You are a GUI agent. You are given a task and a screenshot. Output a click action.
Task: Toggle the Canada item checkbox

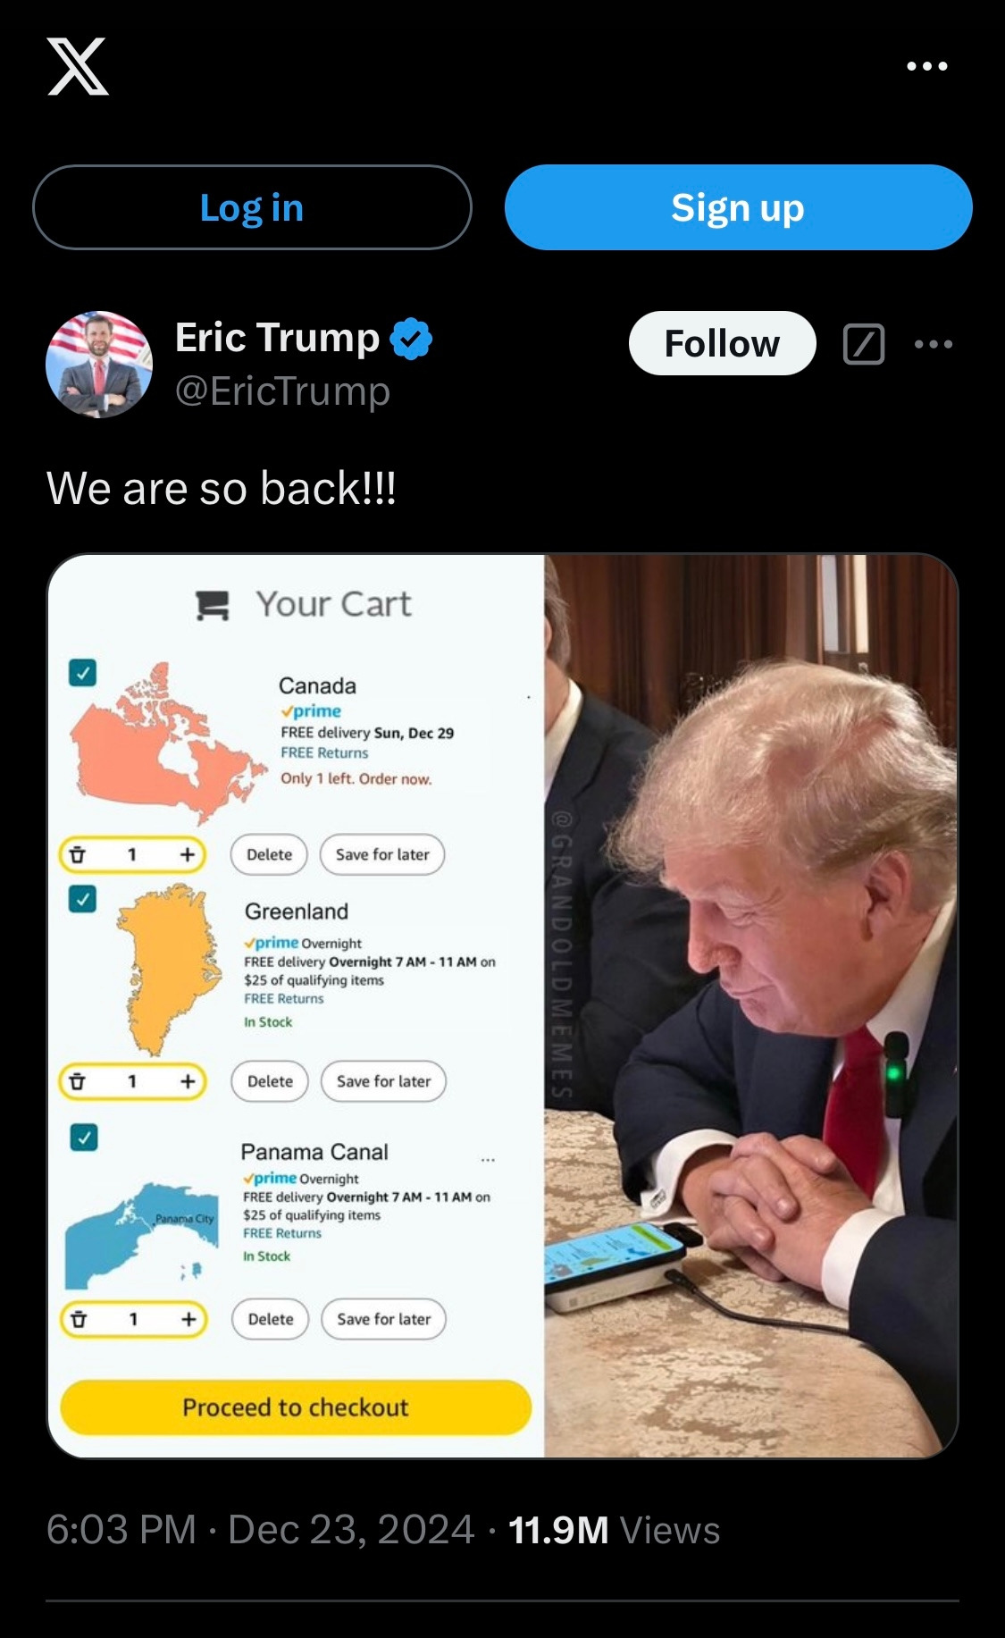pyautogui.click(x=83, y=673)
